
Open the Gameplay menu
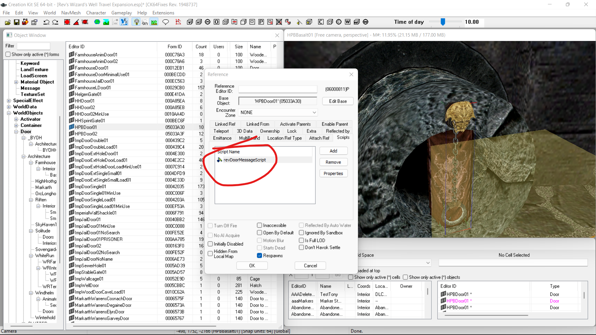pyautogui.click(x=121, y=13)
